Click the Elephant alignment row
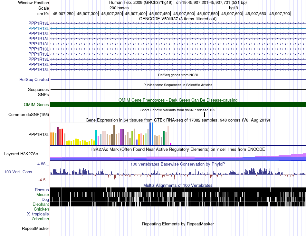This screenshot has height=236, width=306. [x=178, y=204]
